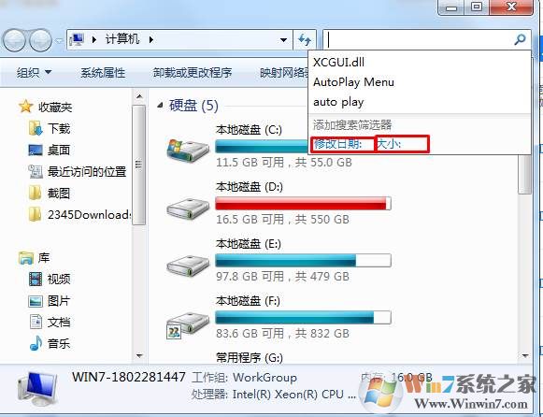543x417 pixels.
Task: Open the 组织 dropdown menu
Action: click(34, 72)
